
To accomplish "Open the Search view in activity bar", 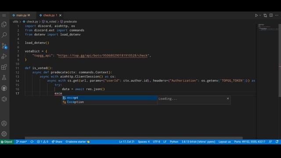I will (x=4, y=35).
